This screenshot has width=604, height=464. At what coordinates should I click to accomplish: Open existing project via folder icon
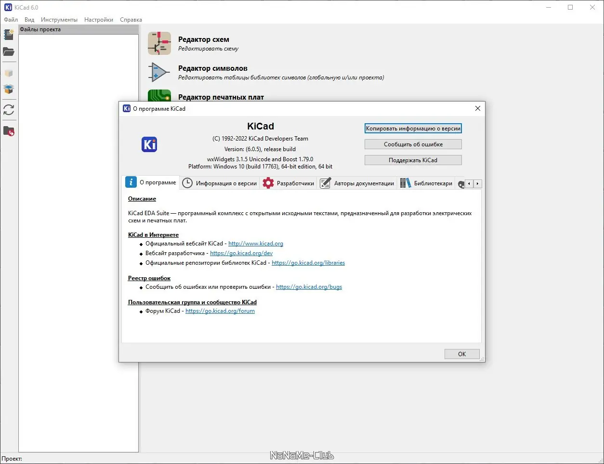[9, 52]
